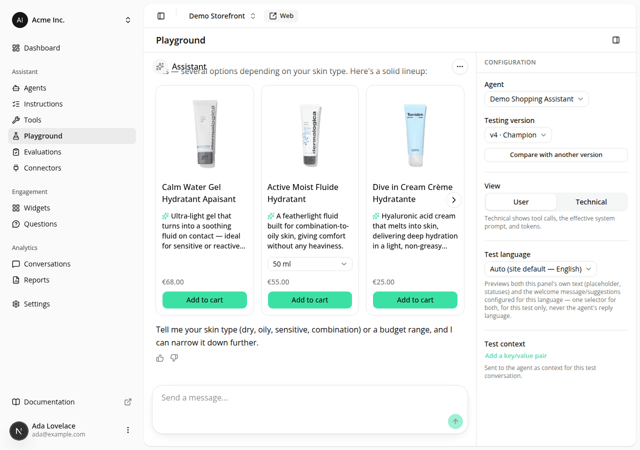Click the Calm Water Gel product image

(x=205, y=133)
